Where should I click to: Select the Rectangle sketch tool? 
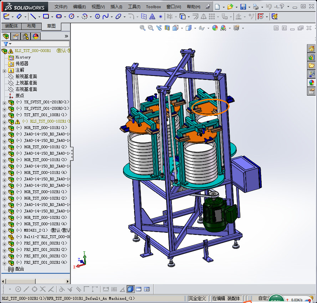[46, 16]
